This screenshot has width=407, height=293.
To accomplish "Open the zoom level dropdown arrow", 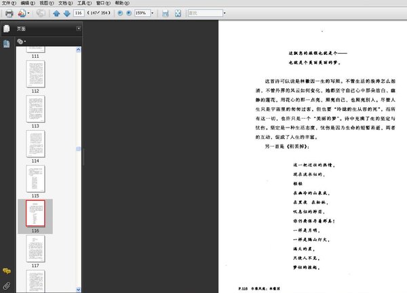I will coord(153,13).
